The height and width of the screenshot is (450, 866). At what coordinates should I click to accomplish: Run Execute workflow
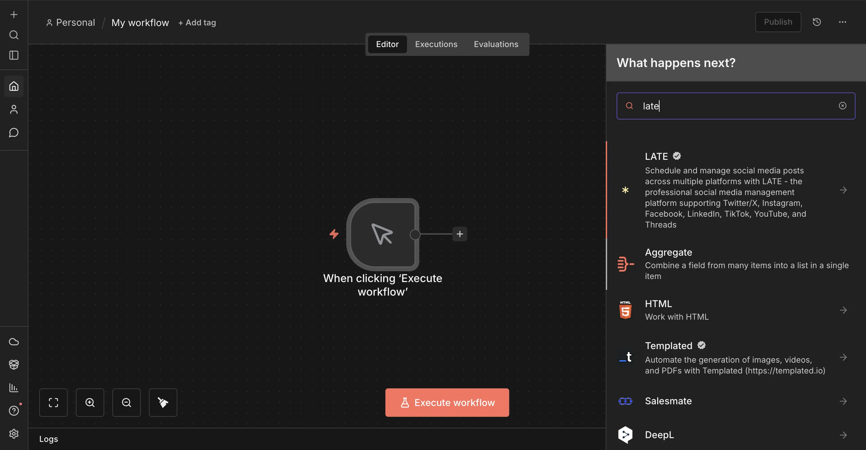click(x=447, y=403)
